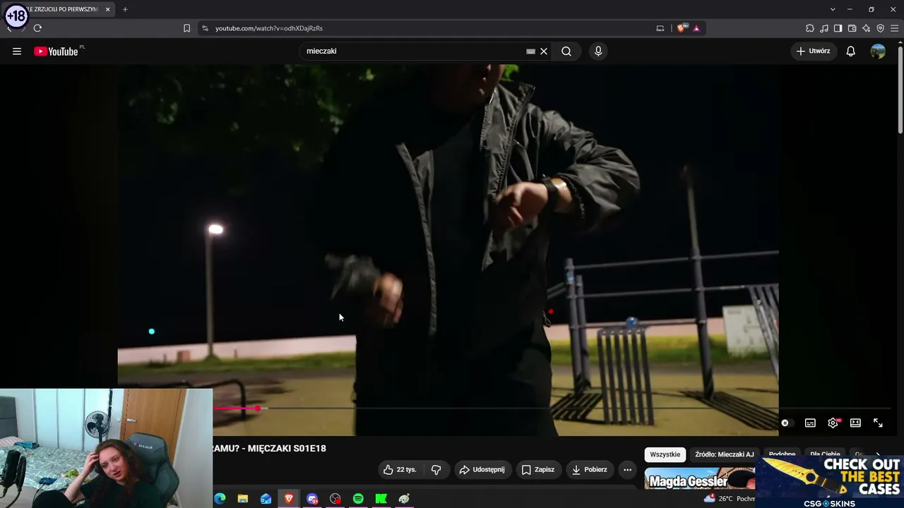The height and width of the screenshot is (508, 904).
Task: Open Brave Shields lion icon
Action: tap(681, 28)
